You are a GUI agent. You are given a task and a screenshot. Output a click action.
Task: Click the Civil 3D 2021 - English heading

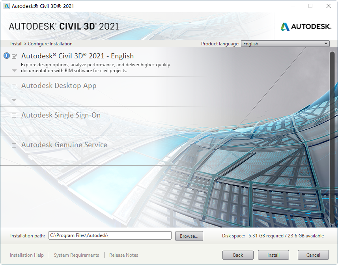(x=77, y=56)
